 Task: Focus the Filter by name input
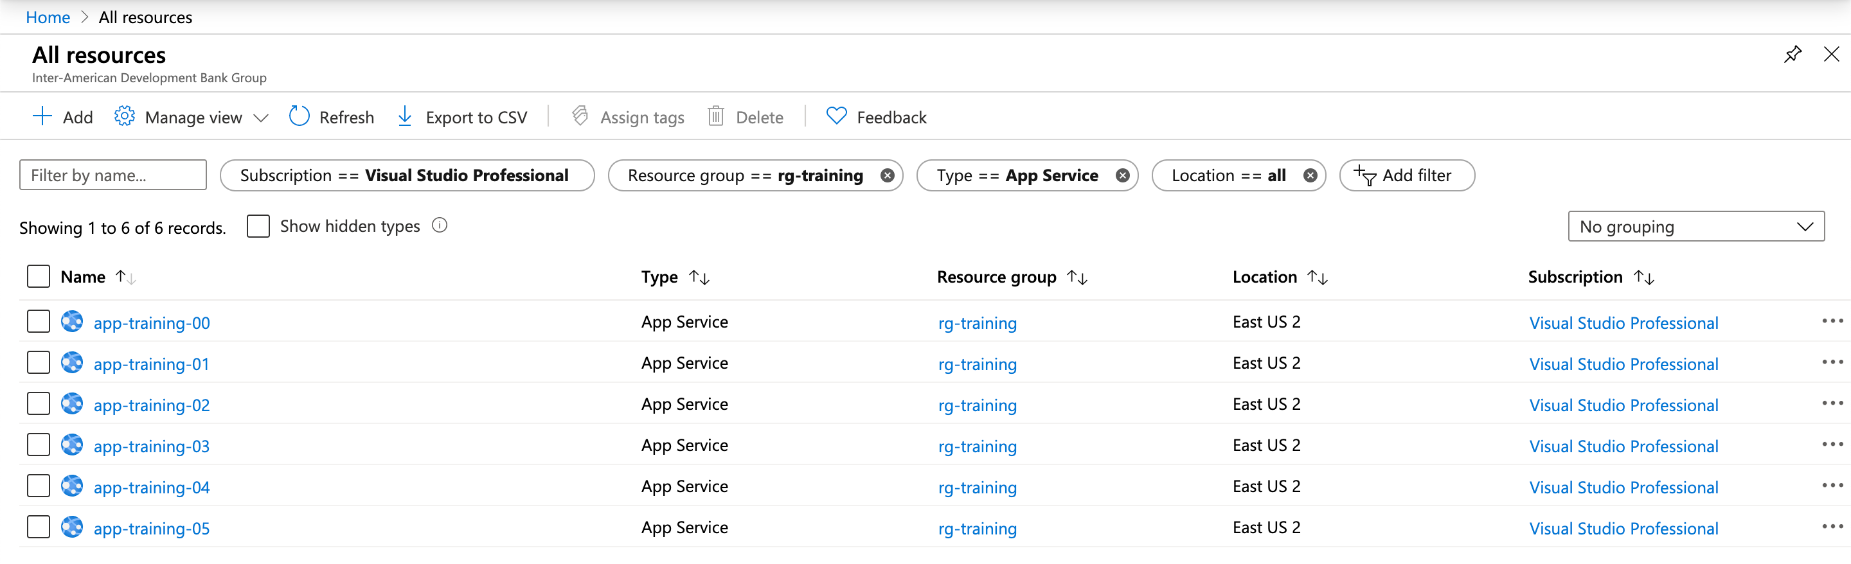click(x=113, y=175)
